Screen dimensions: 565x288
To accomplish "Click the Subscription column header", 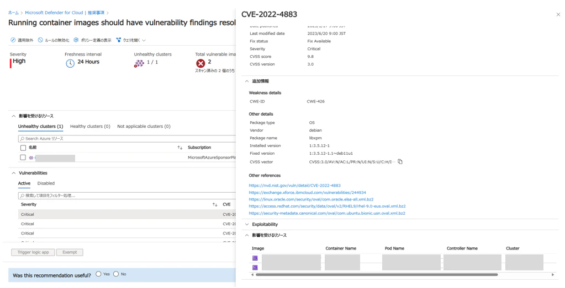I will coord(199,148).
